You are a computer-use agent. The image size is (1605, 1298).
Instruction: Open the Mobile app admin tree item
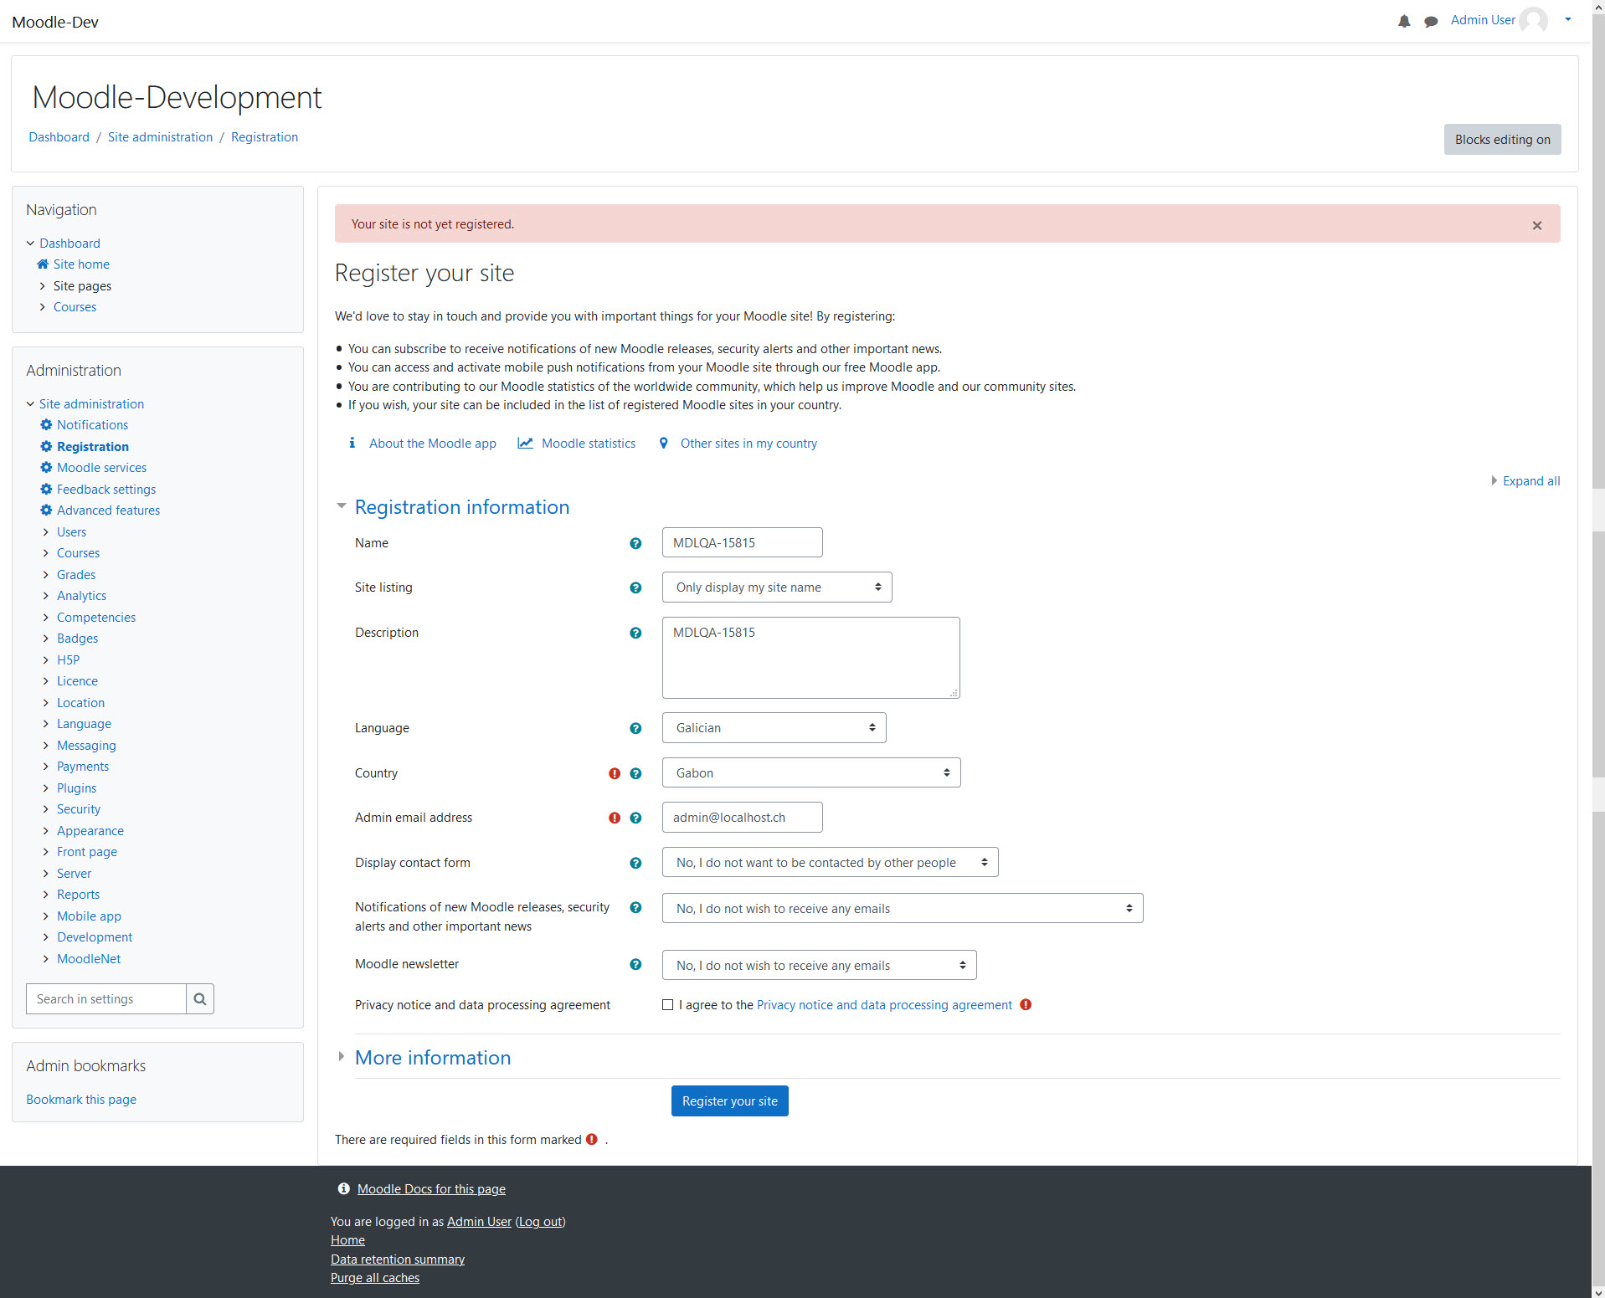[89, 916]
